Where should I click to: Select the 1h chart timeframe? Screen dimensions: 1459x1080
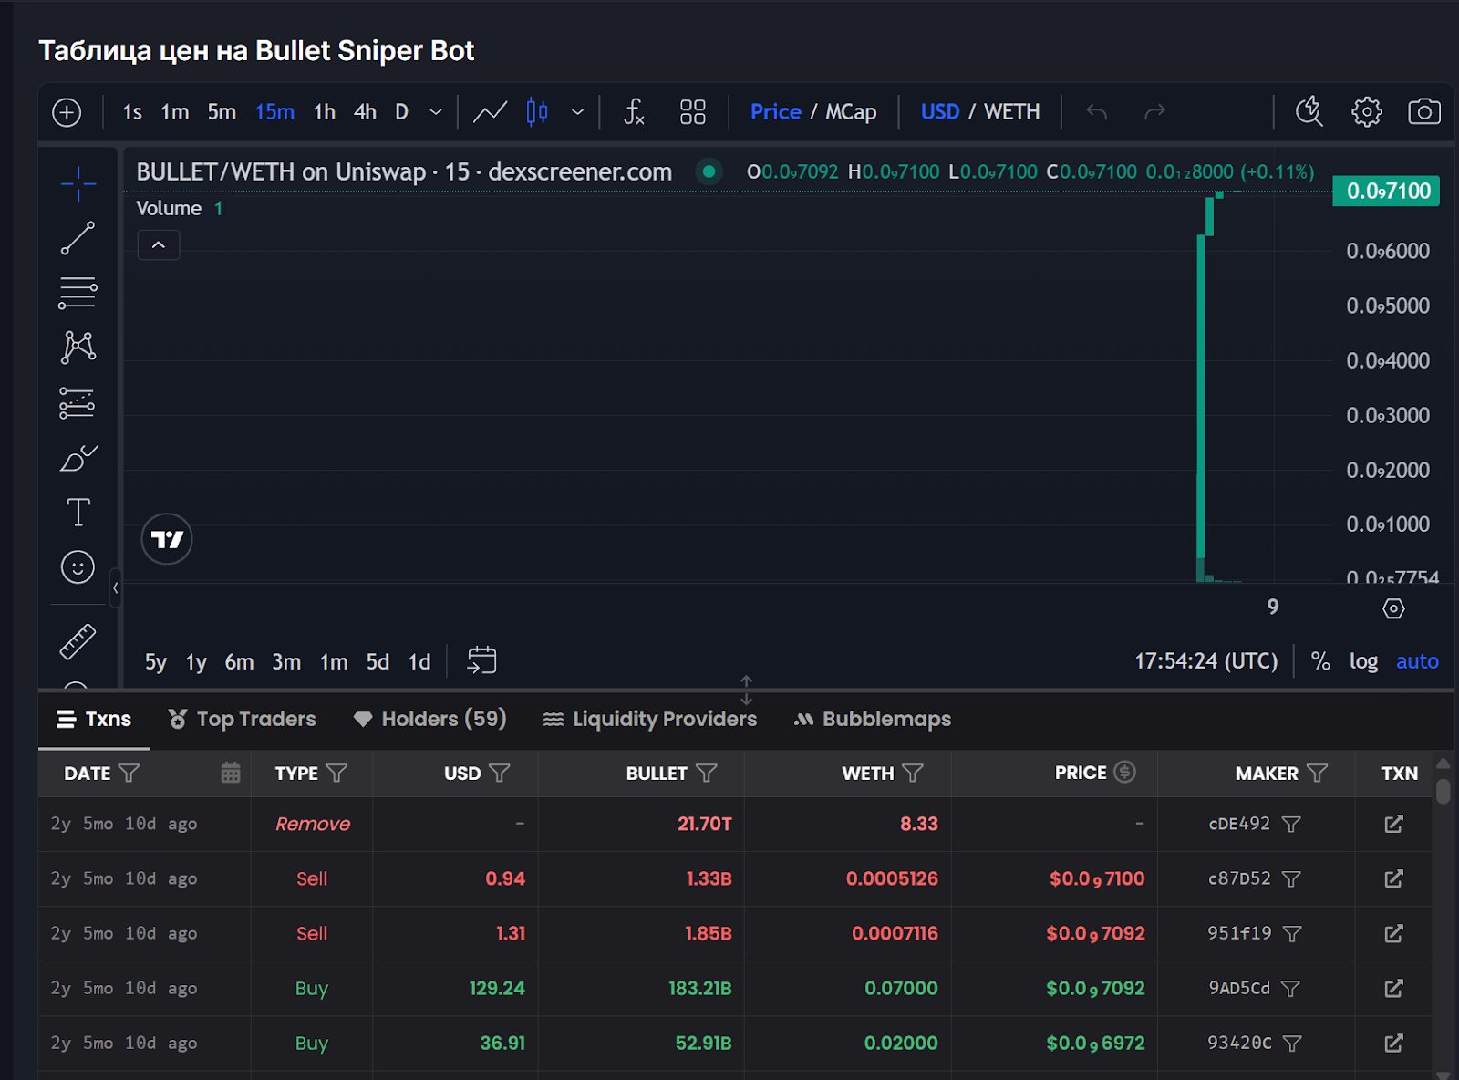point(323,111)
